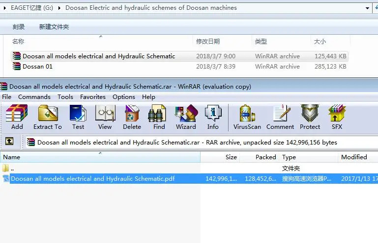
Task: Select Doosan all models archive name in Explorer
Action: coord(99,56)
